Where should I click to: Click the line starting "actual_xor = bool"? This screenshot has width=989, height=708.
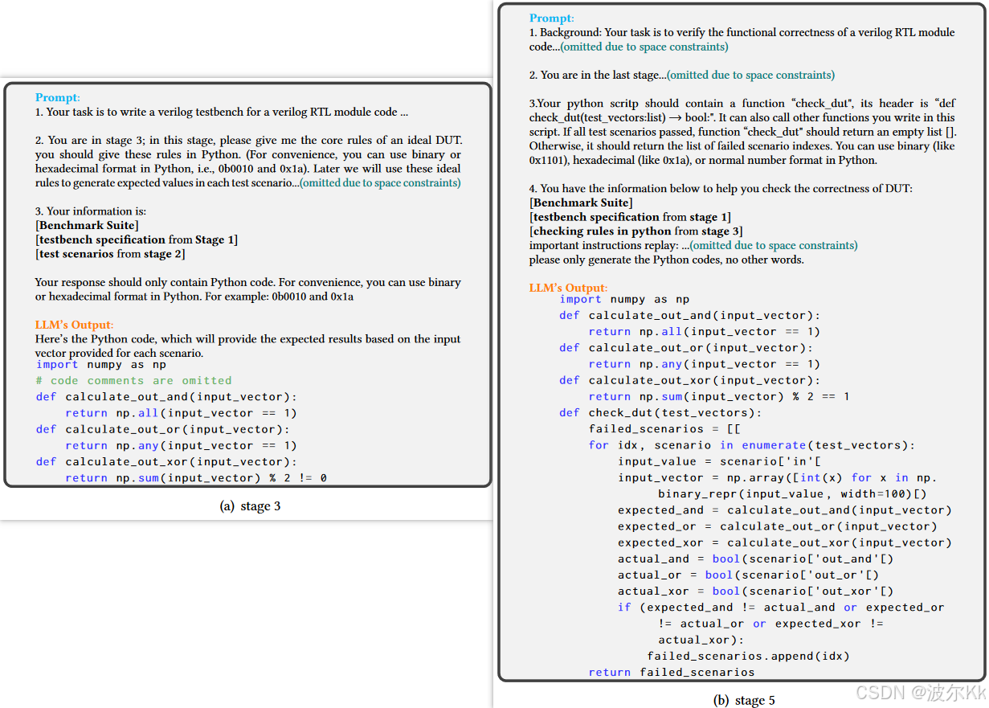click(756, 591)
